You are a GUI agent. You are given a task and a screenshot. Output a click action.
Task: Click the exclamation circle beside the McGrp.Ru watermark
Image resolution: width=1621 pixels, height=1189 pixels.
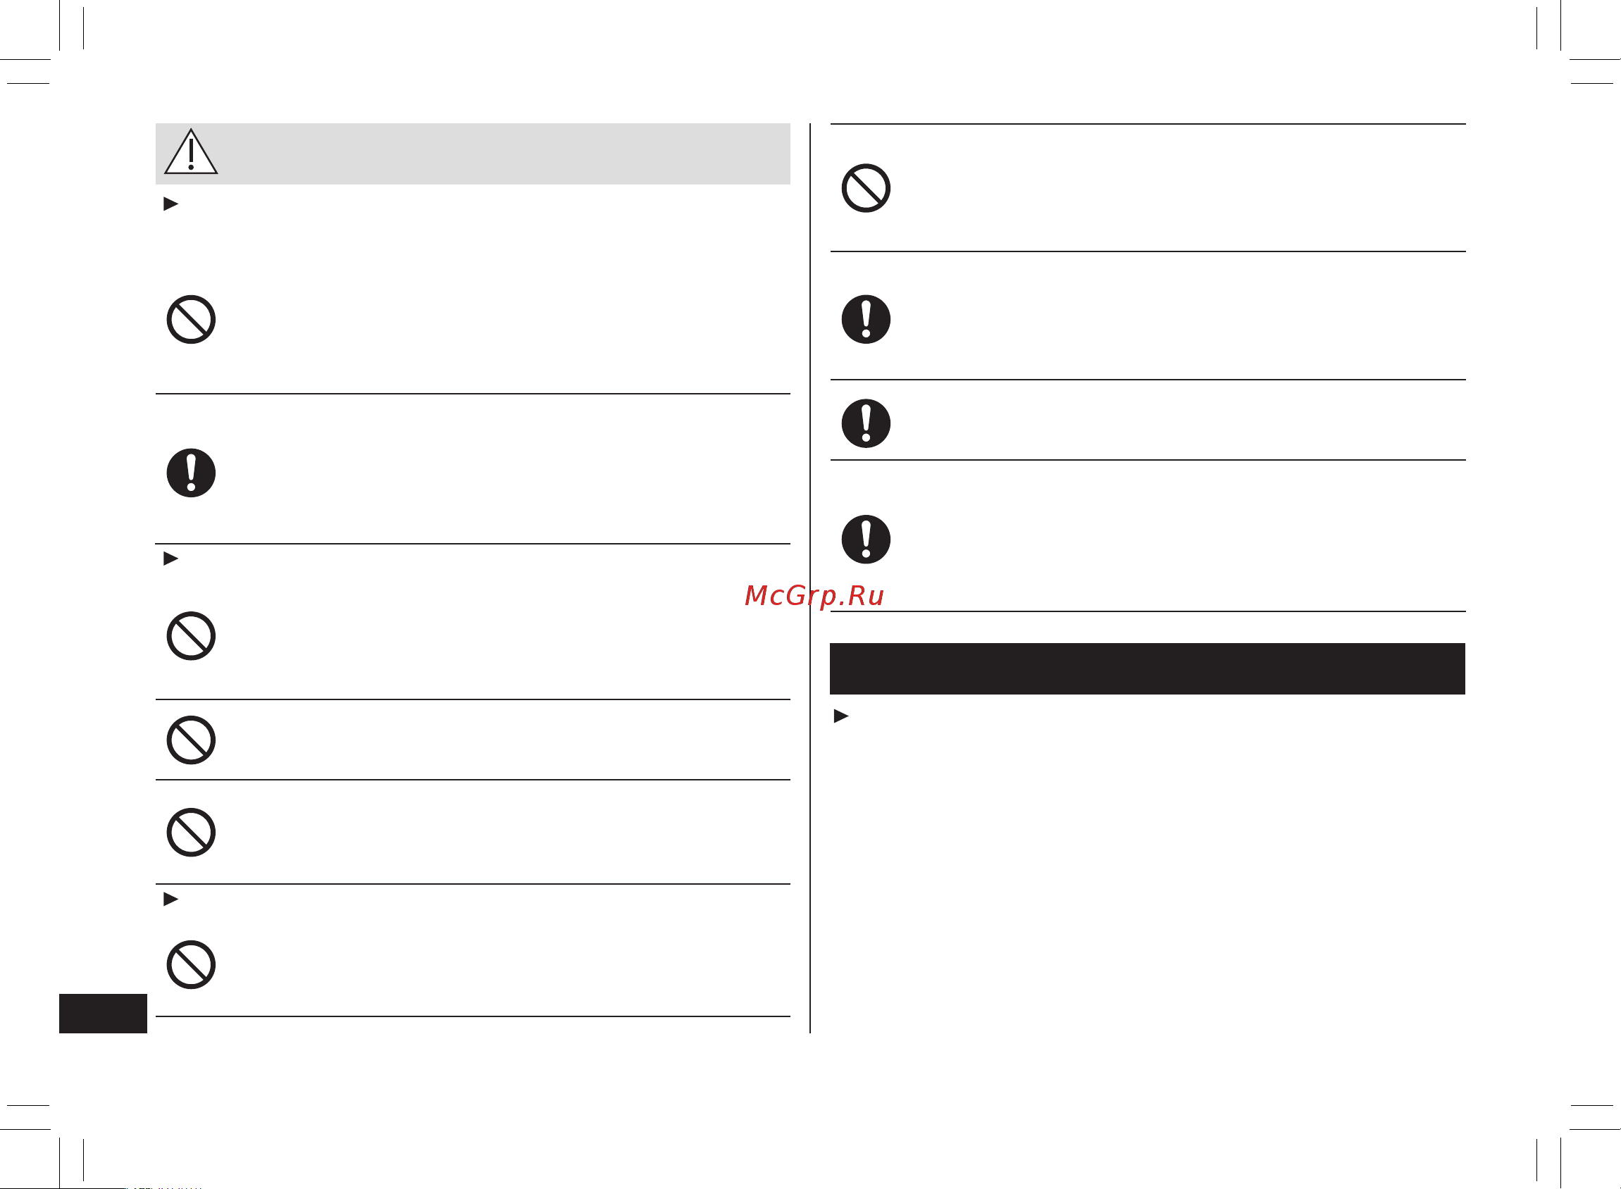coord(866,539)
